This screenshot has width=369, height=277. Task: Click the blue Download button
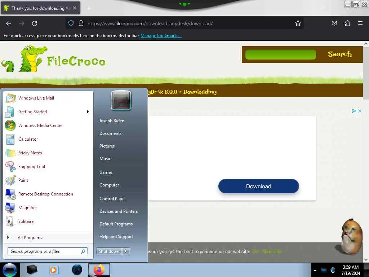[259, 186]
